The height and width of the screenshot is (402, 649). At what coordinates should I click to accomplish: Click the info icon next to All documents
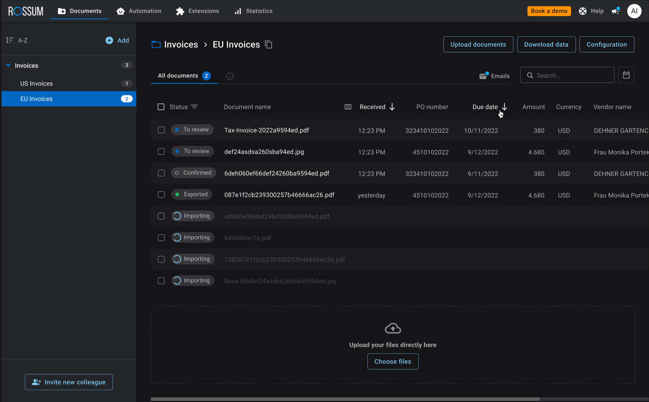[230, 76]
